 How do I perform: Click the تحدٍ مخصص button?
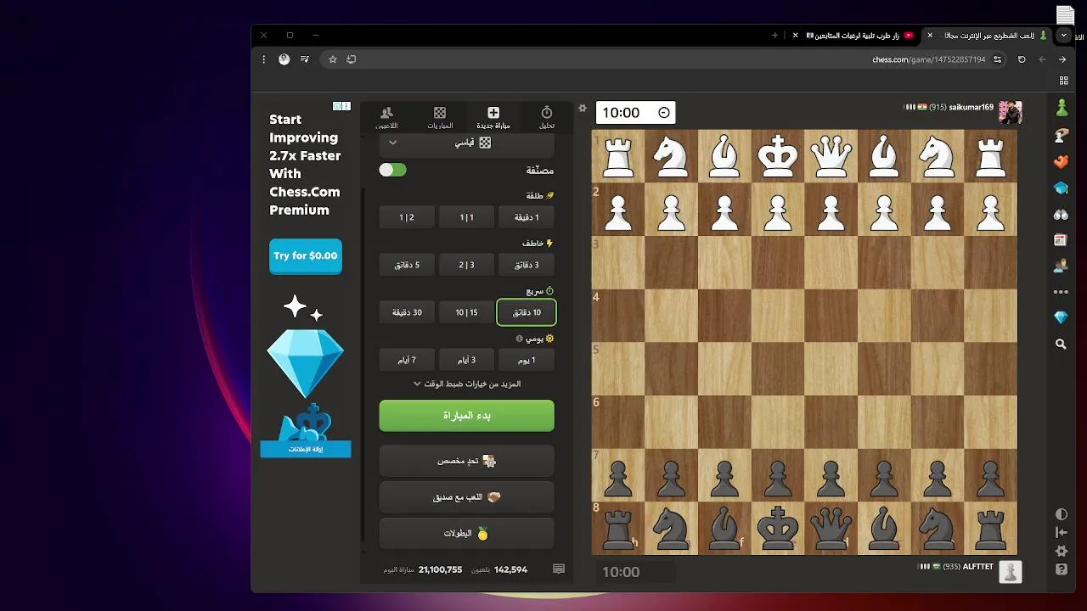[466, 461]
